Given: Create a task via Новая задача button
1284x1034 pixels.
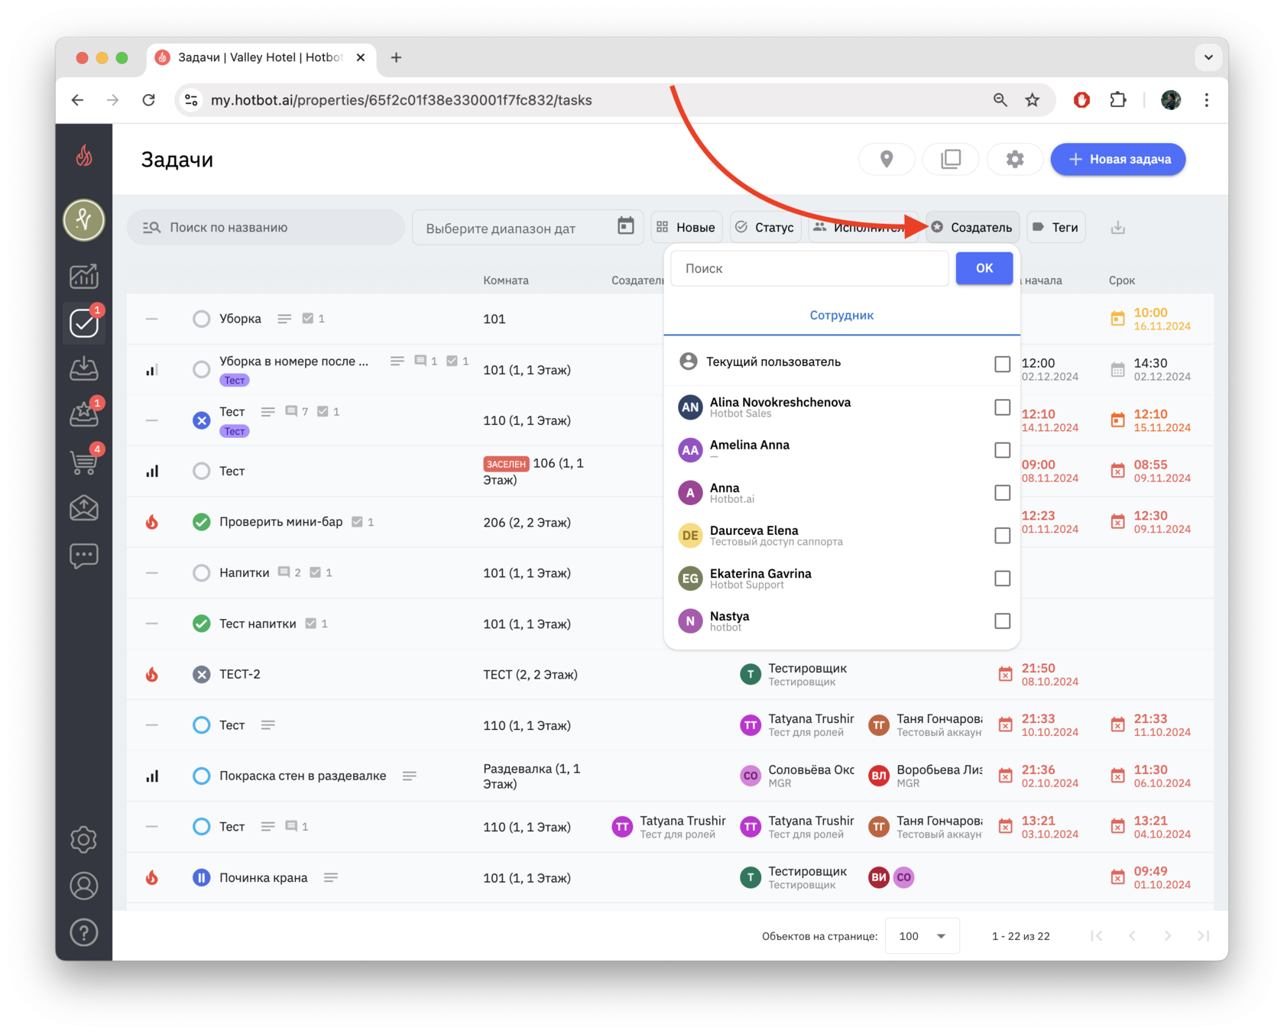Looking at the screenshot, I should [1117, 159].
